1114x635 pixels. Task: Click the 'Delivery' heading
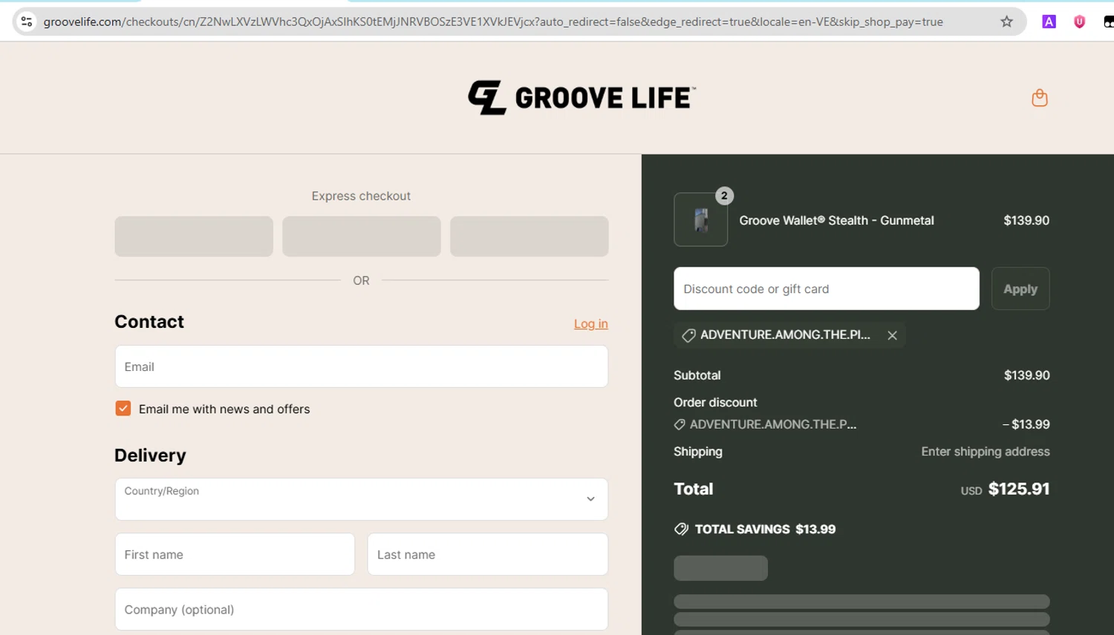(x=150, y=455)
